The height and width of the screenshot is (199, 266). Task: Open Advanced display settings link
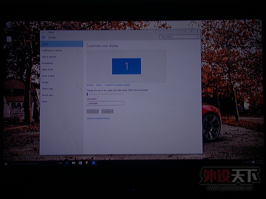pyautogui.click(x=98, y=118)
